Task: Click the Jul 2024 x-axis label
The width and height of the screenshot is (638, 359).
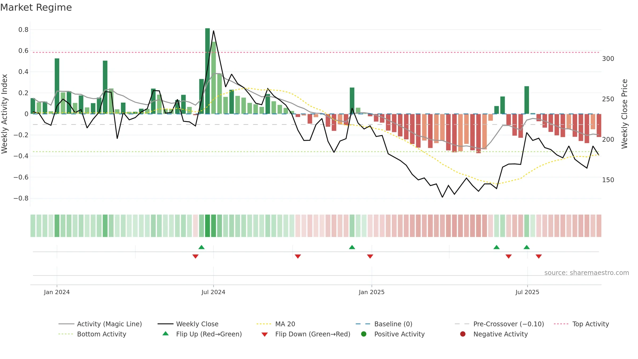Action: 213,292
